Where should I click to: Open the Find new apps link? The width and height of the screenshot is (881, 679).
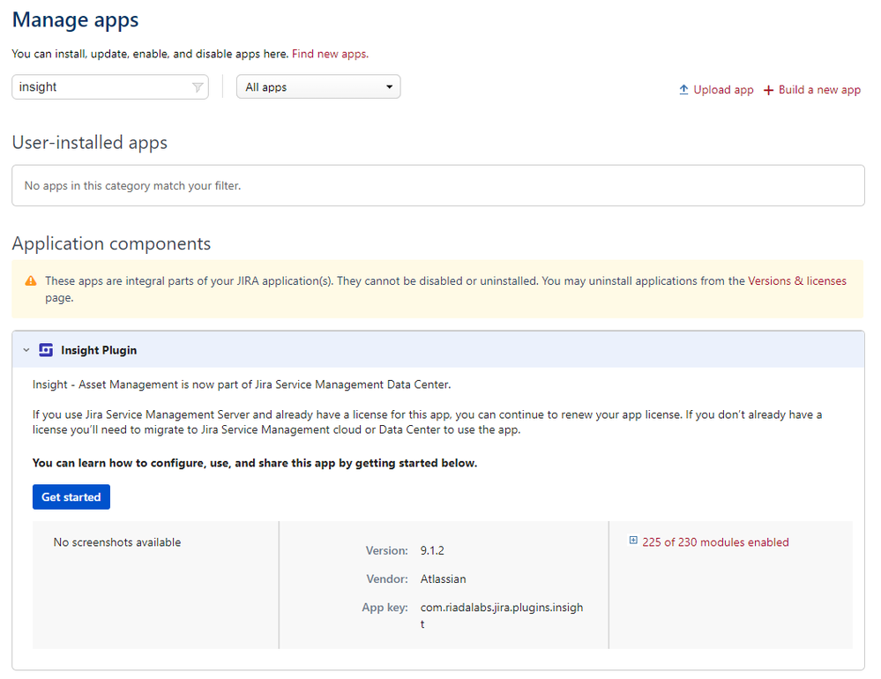330,54
